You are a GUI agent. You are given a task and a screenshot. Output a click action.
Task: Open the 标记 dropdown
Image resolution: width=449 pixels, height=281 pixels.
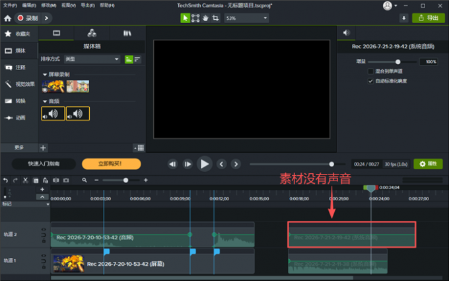coord(48,204)
